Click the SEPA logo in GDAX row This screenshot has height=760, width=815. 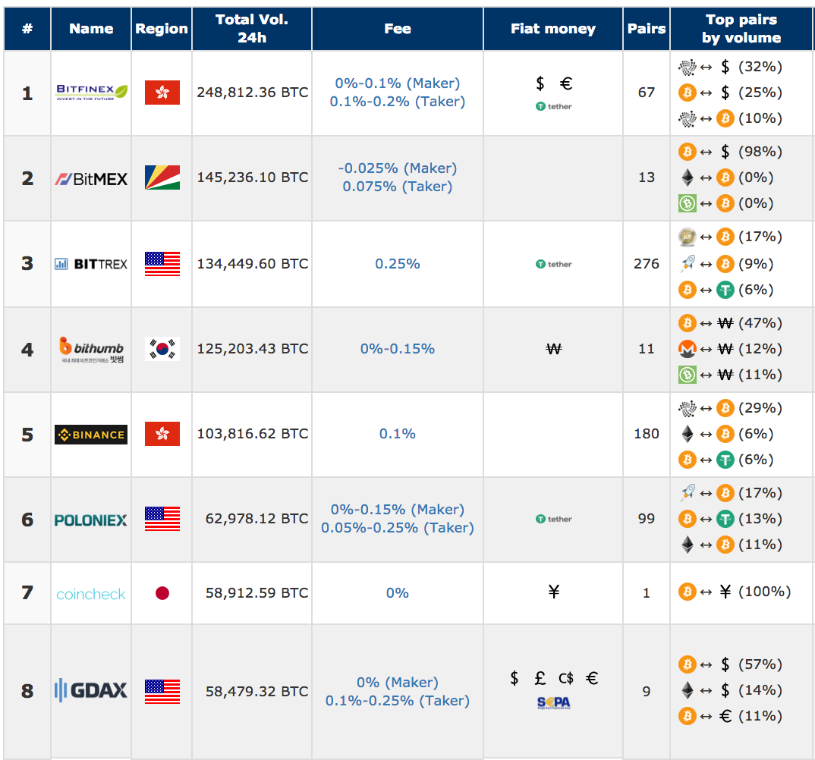pyautogui.click(x=553, y=703)
